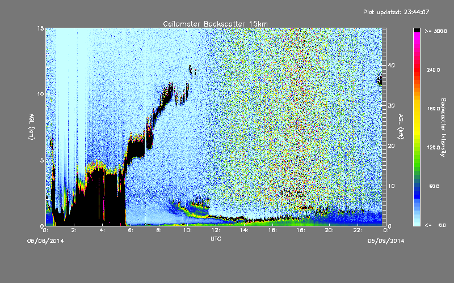454x283 pixels.
Task: Click the "120.0" colorbar label
Action: (x=434, y=147)
